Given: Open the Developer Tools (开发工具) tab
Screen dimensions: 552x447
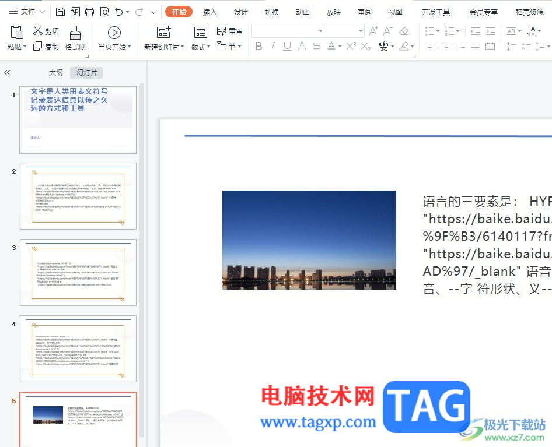Looking at the screenshot, I should click(x=436, y=12).
